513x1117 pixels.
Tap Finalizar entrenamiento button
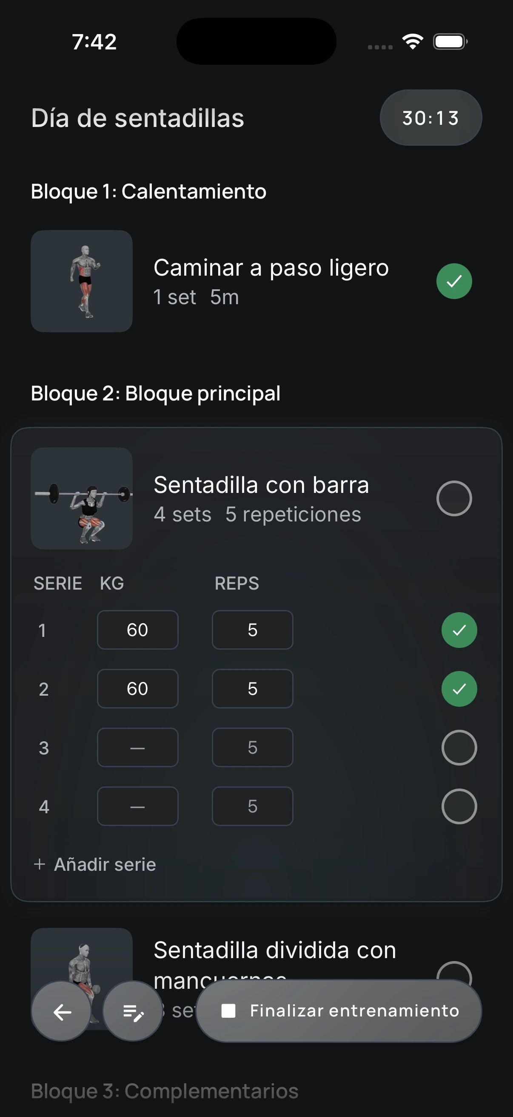pyautogui.click(x=339, y=1011)
